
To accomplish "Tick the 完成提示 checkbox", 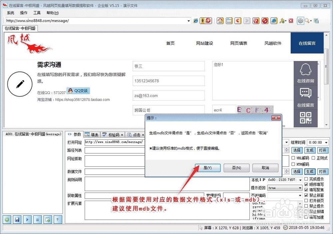I will [306, 179].
